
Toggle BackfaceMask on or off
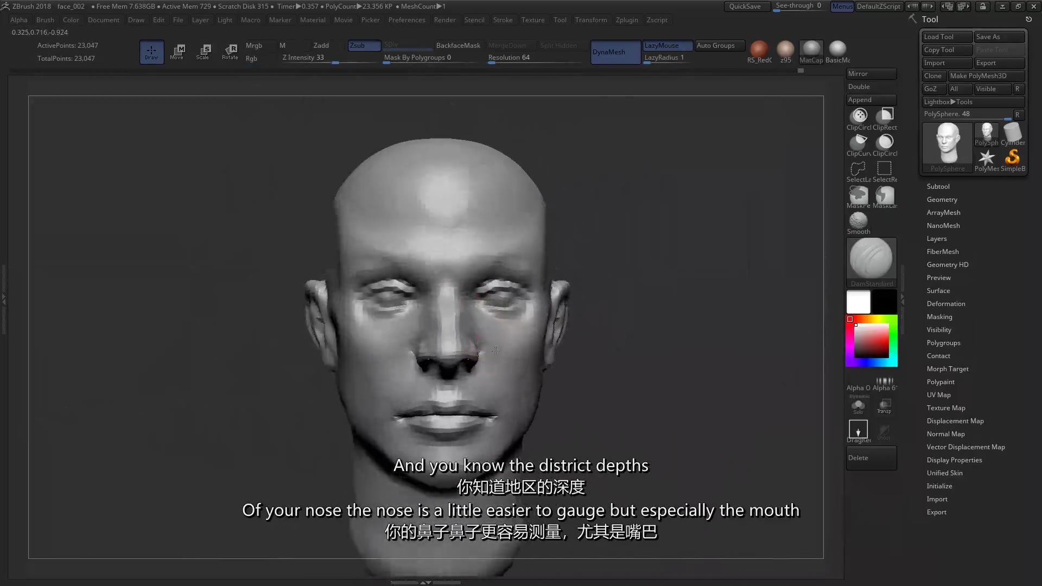[458, 45]
